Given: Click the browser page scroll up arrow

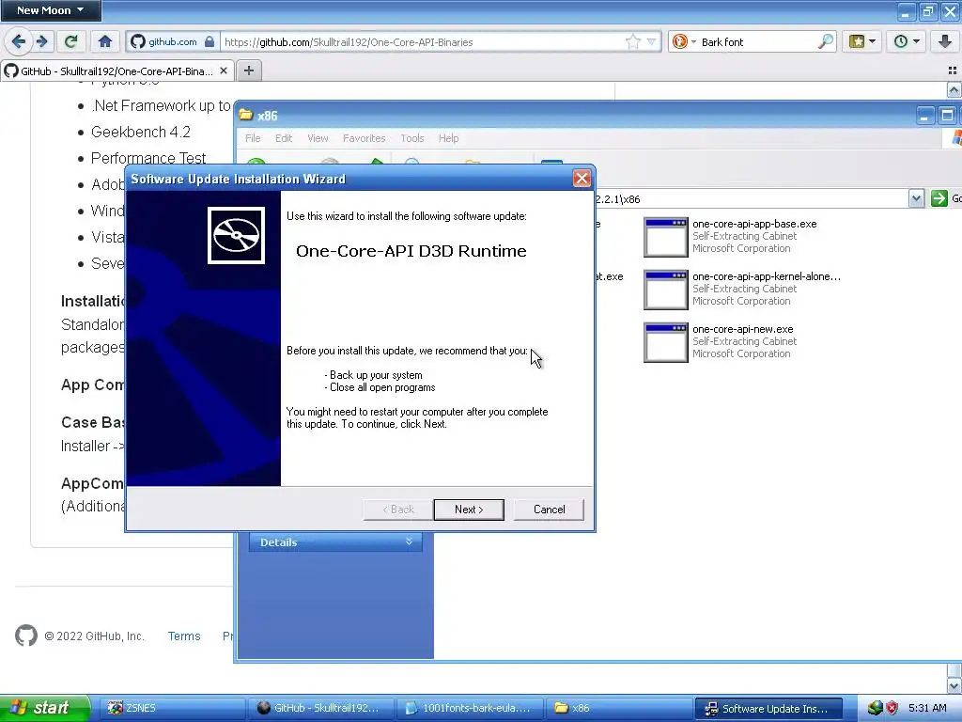Looking at the screenshot, I should [954, 90].
